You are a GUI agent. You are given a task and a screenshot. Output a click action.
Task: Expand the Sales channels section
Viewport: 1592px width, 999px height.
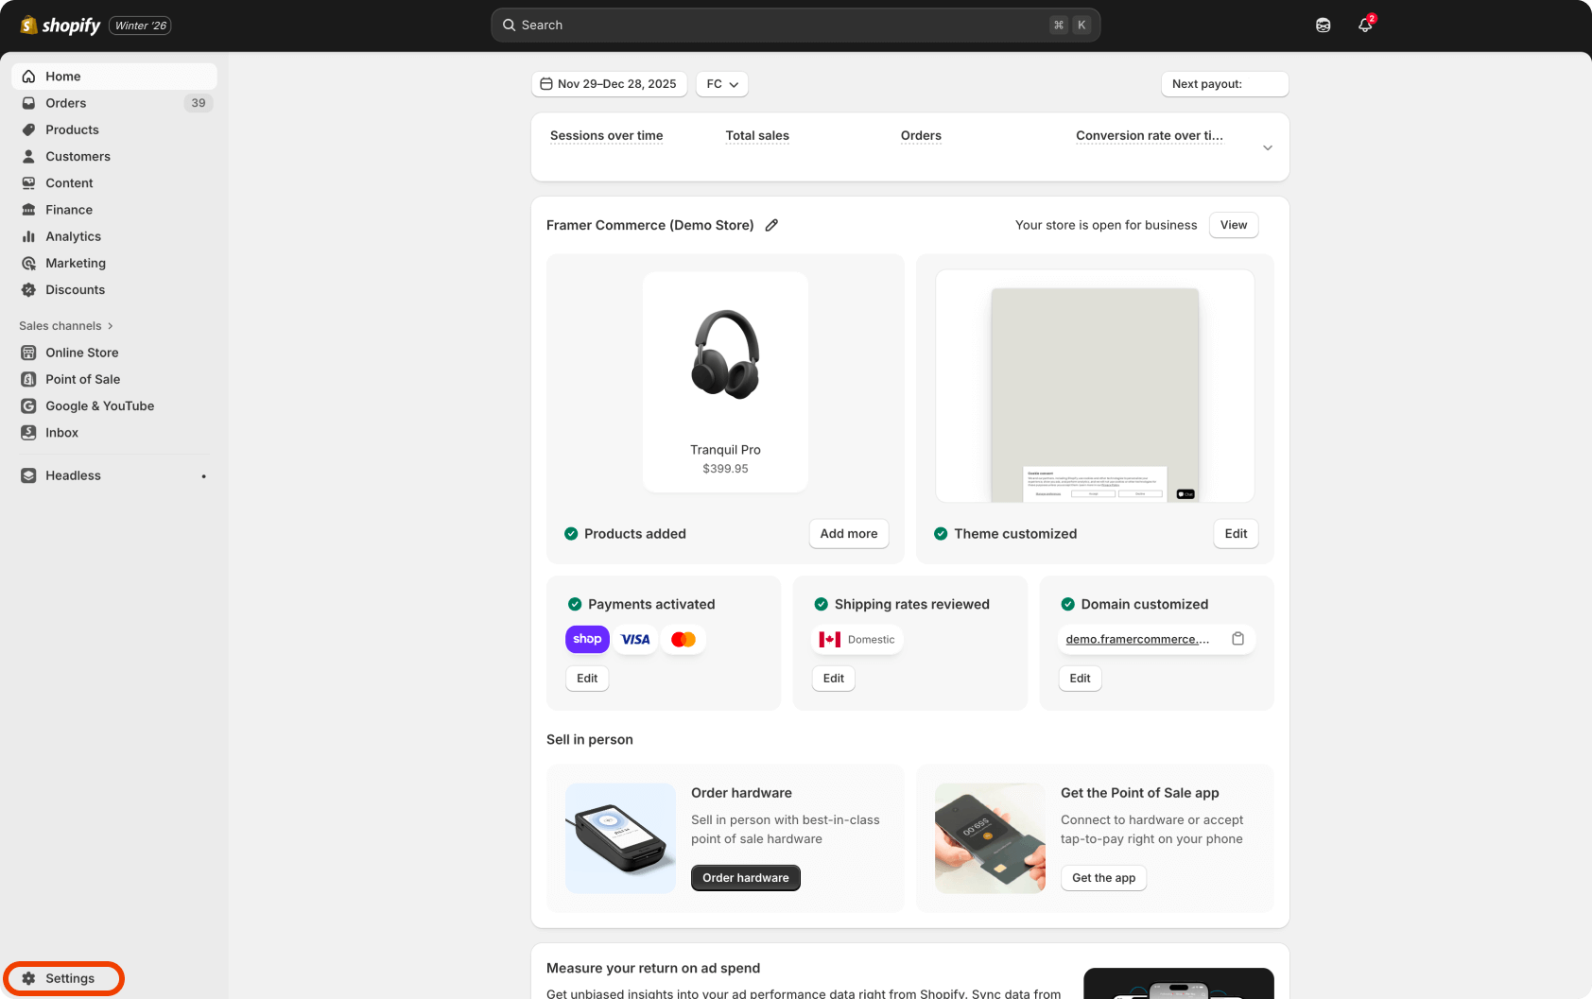click(x=66, y=326)
